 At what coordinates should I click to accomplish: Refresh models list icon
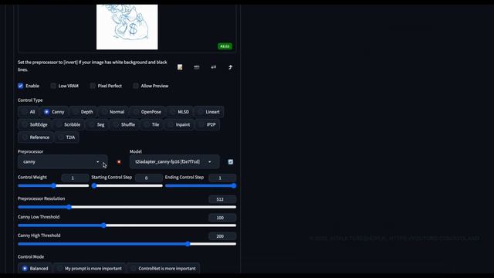[x=231, y=162]
